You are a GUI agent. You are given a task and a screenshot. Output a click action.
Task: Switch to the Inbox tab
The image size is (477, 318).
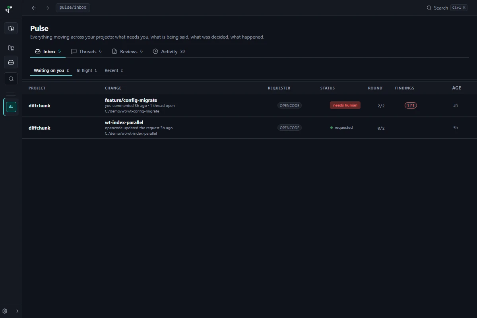click(48, 52)
